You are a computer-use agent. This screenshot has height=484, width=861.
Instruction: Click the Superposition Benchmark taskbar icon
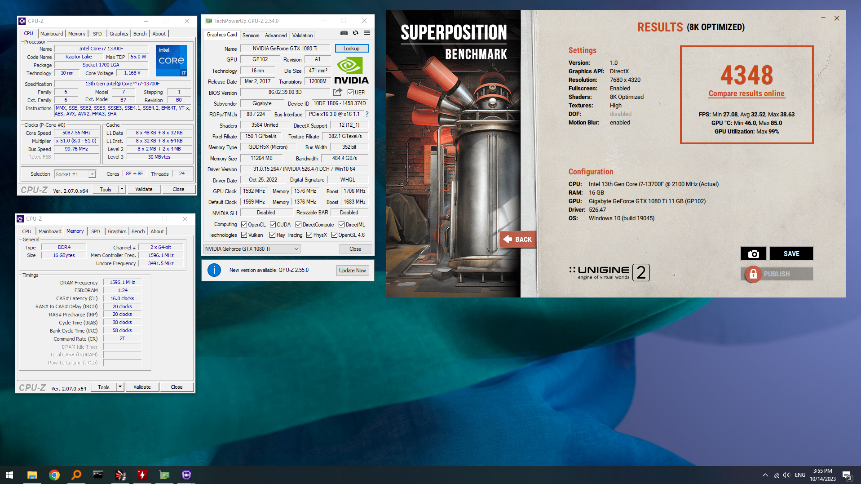point(120,475)
